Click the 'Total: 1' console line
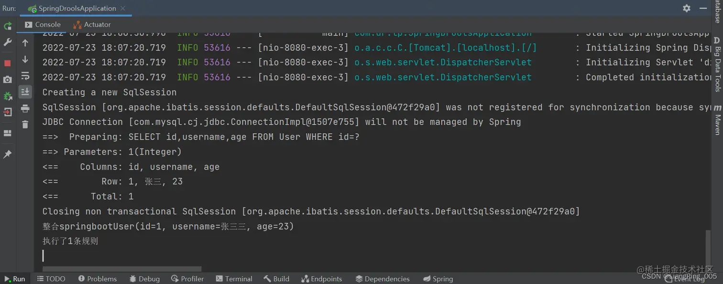 [x=88, y=197]
